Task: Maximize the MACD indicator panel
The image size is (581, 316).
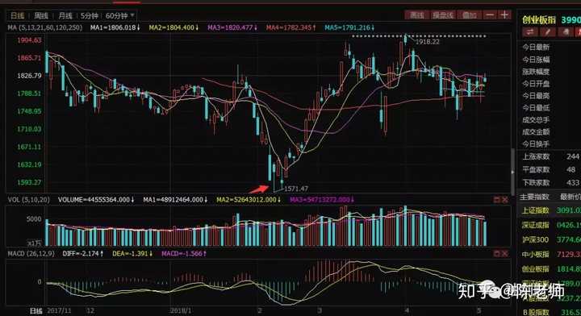Action: click(x=497, y=253)
